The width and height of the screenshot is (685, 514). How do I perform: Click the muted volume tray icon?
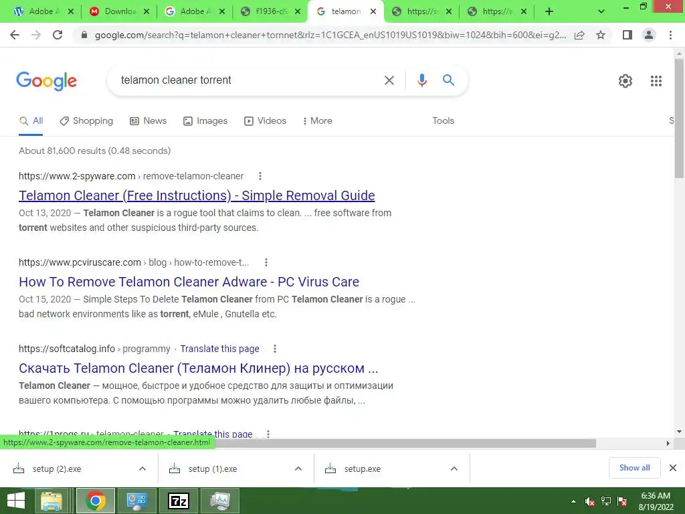pos(590,501)
